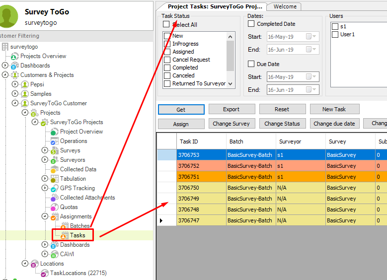Check the User1 user checkbox

click(335, 34)
